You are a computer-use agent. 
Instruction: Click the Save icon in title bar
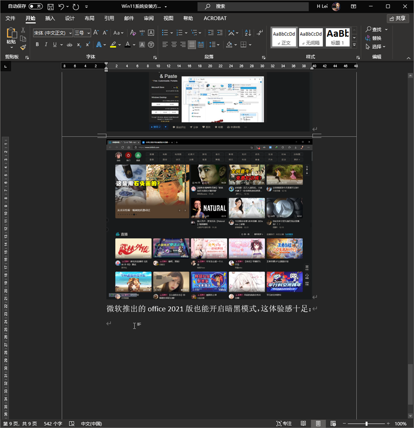[50, 7]
